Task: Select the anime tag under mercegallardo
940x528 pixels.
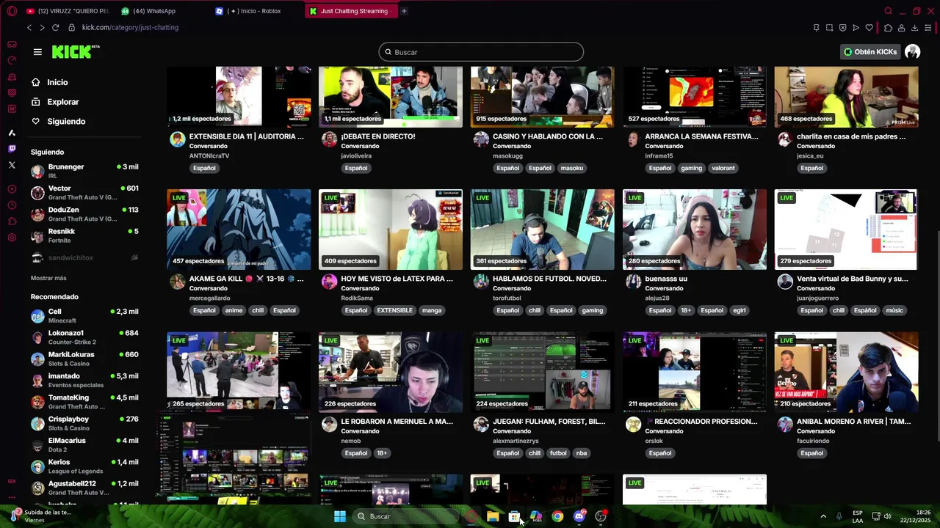Action: (234, 310)
